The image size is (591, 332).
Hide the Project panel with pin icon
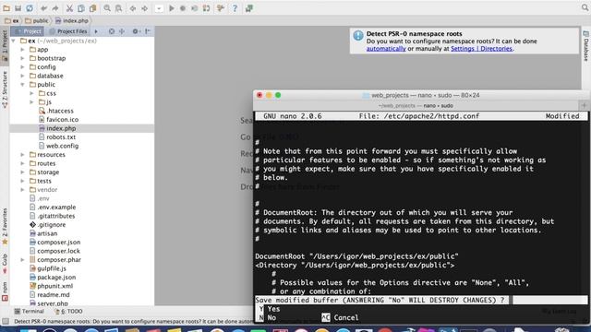click(148, 31)
